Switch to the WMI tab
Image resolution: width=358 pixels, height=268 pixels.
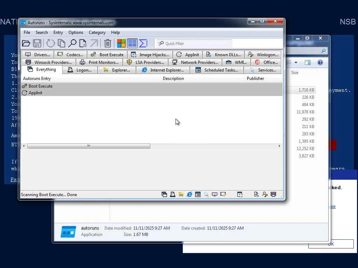pyautogui.click(x=236, y=62)
